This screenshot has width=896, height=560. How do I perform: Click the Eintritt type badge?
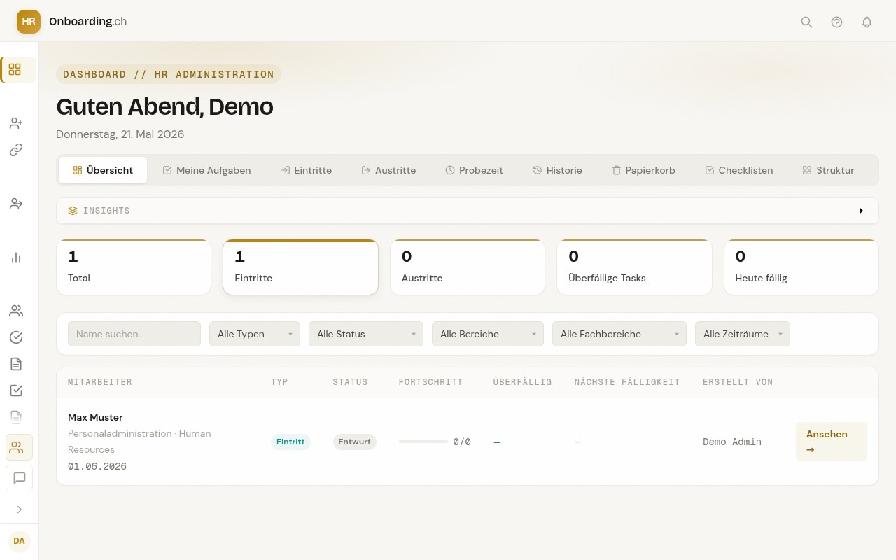290,442
